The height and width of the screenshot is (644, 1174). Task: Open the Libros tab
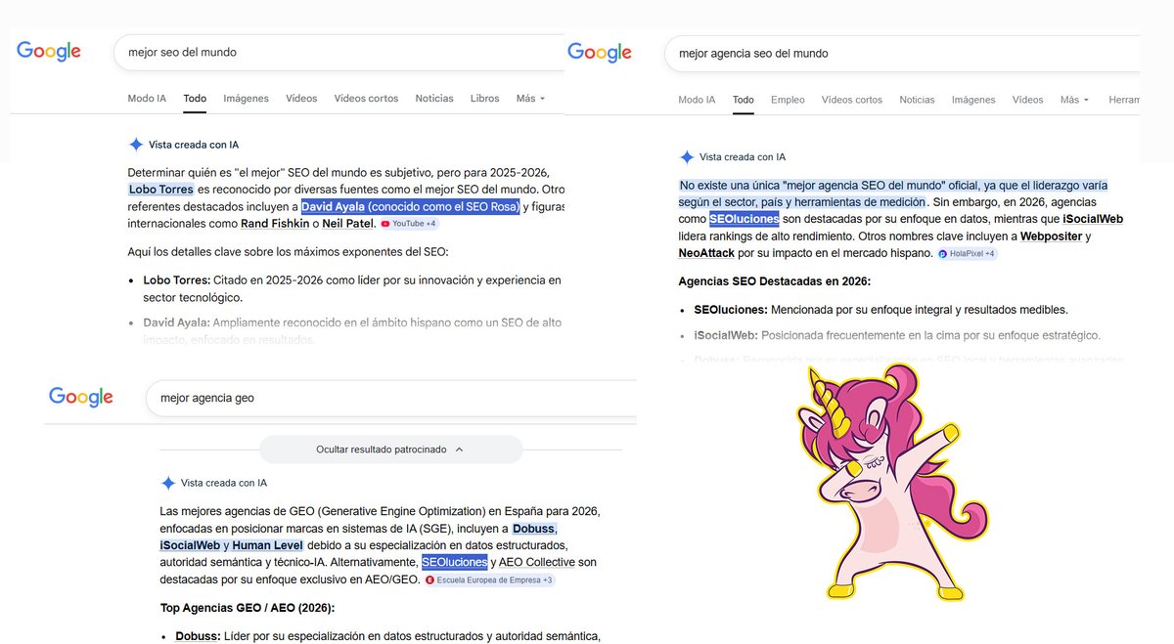click(484, 99)
